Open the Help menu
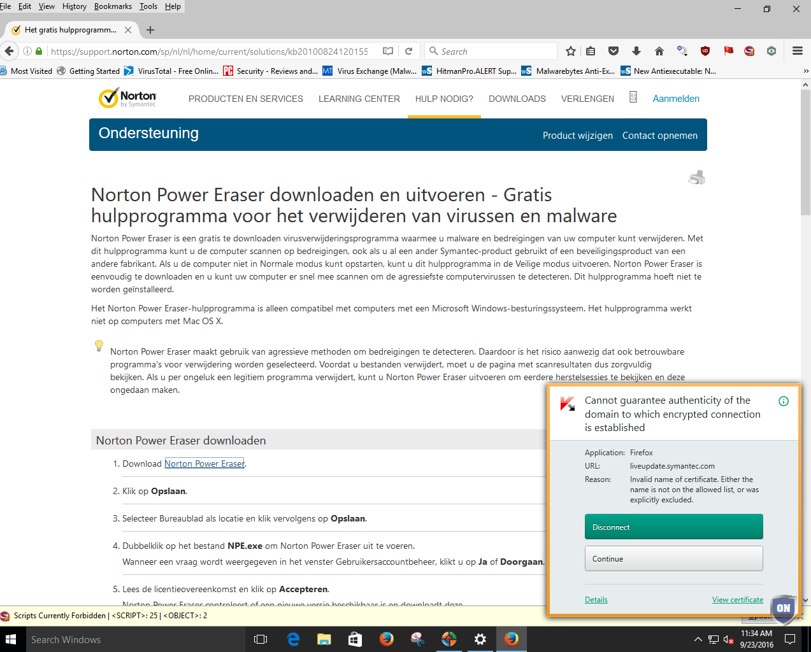This screenshot has height=652, width=811. pos(173,6)
